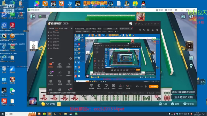Open the chat bubble icon in title bar
Viewport: 207px width, 116px height.
point(139,24)
